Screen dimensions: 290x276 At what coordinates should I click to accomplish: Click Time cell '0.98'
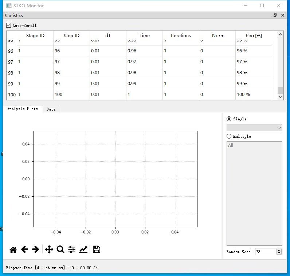click(144, 73)
